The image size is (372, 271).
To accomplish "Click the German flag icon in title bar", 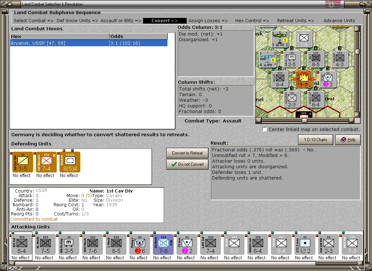I will click(333, 4).
